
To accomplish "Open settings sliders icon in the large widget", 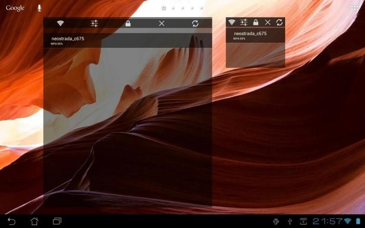I will point(94,23).
